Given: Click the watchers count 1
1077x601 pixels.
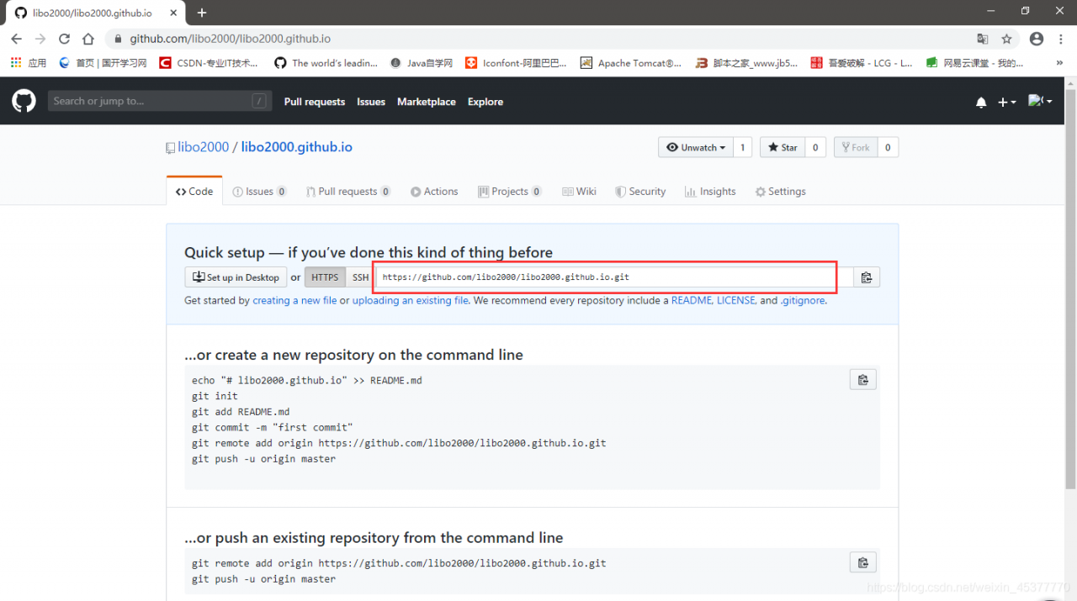Looking at the screenshot, I should point(742,147).
